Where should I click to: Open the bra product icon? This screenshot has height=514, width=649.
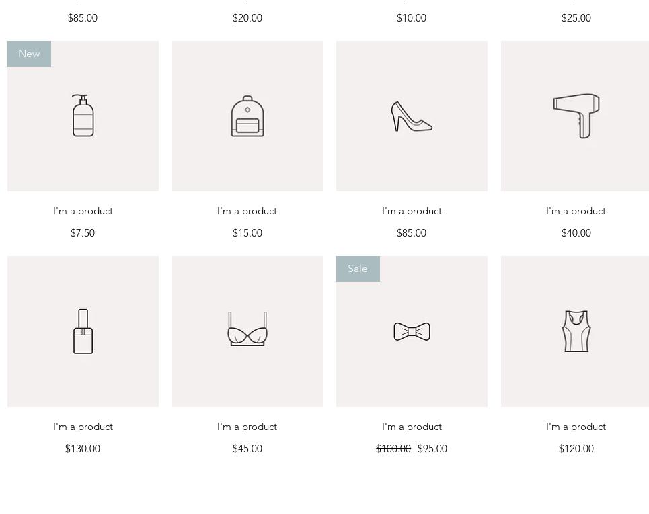247,329
